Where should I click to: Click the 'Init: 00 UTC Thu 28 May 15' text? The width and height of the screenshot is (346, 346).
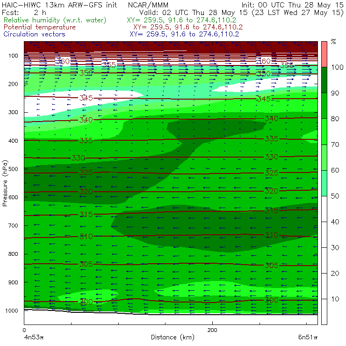(292, 5)
